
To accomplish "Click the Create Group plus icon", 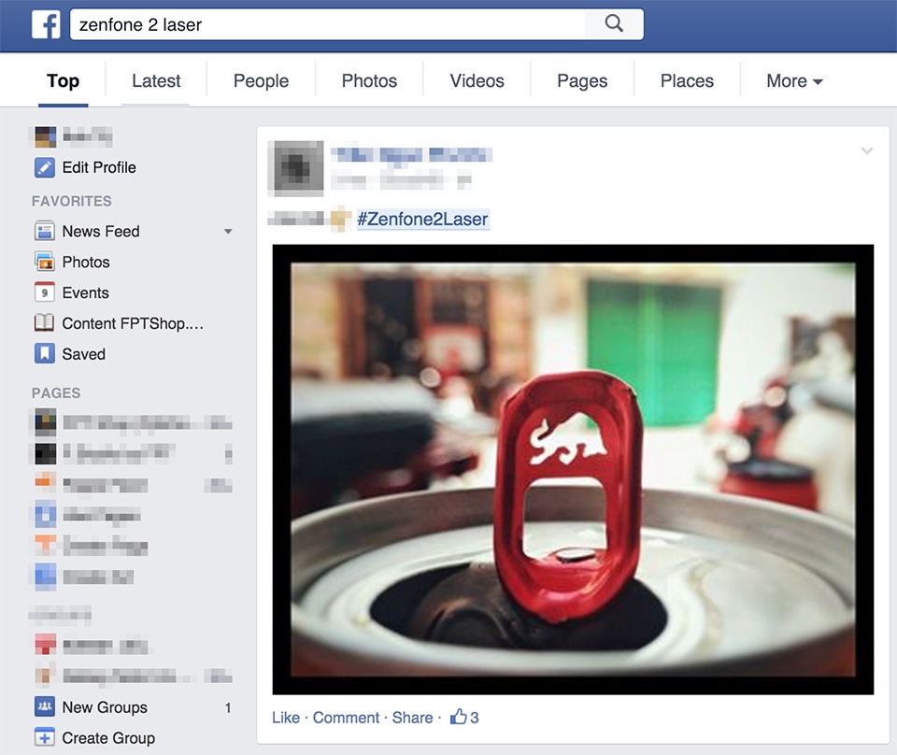I will point(44,738).
